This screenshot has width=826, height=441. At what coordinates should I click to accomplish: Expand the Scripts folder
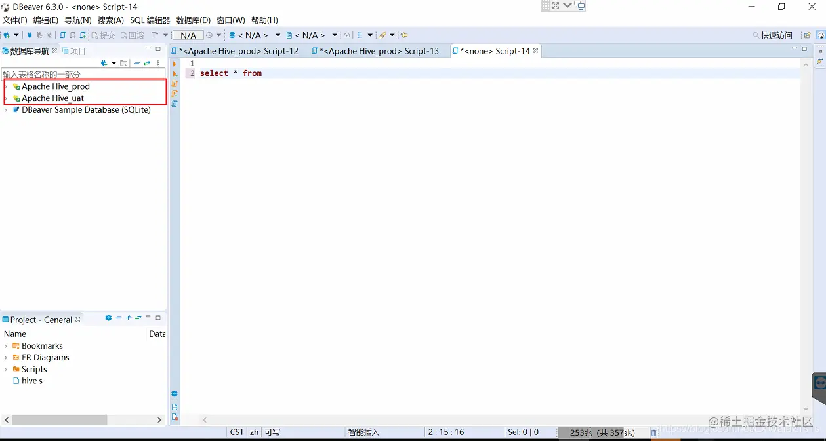[x=6, y=370]
